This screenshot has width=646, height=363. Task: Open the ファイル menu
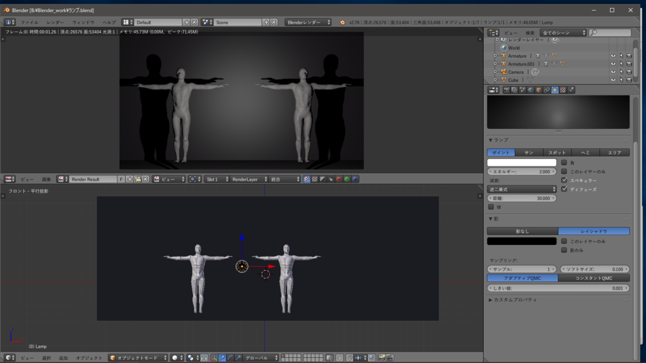[x=29, y=22]
